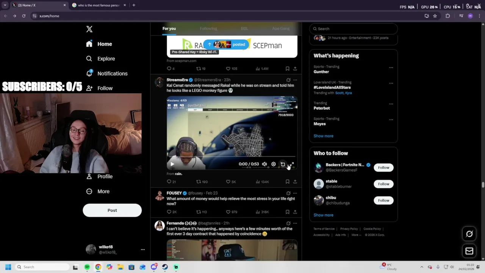Open Profile in the sidebar
This screenshot has width=485, height=273.
99,176
